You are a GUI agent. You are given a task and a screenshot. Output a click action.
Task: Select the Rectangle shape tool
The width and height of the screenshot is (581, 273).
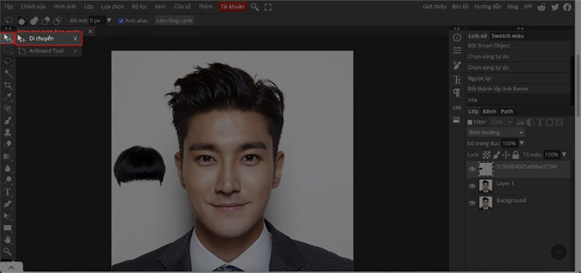pyautogui.click(x=8, y=227)
